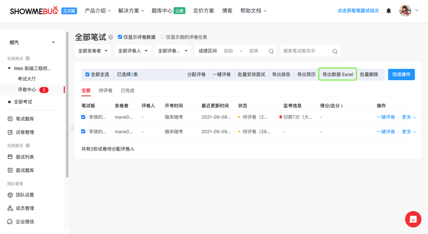
Task: Click the sidebar vertical scrollbar
Action: point(67,105)
